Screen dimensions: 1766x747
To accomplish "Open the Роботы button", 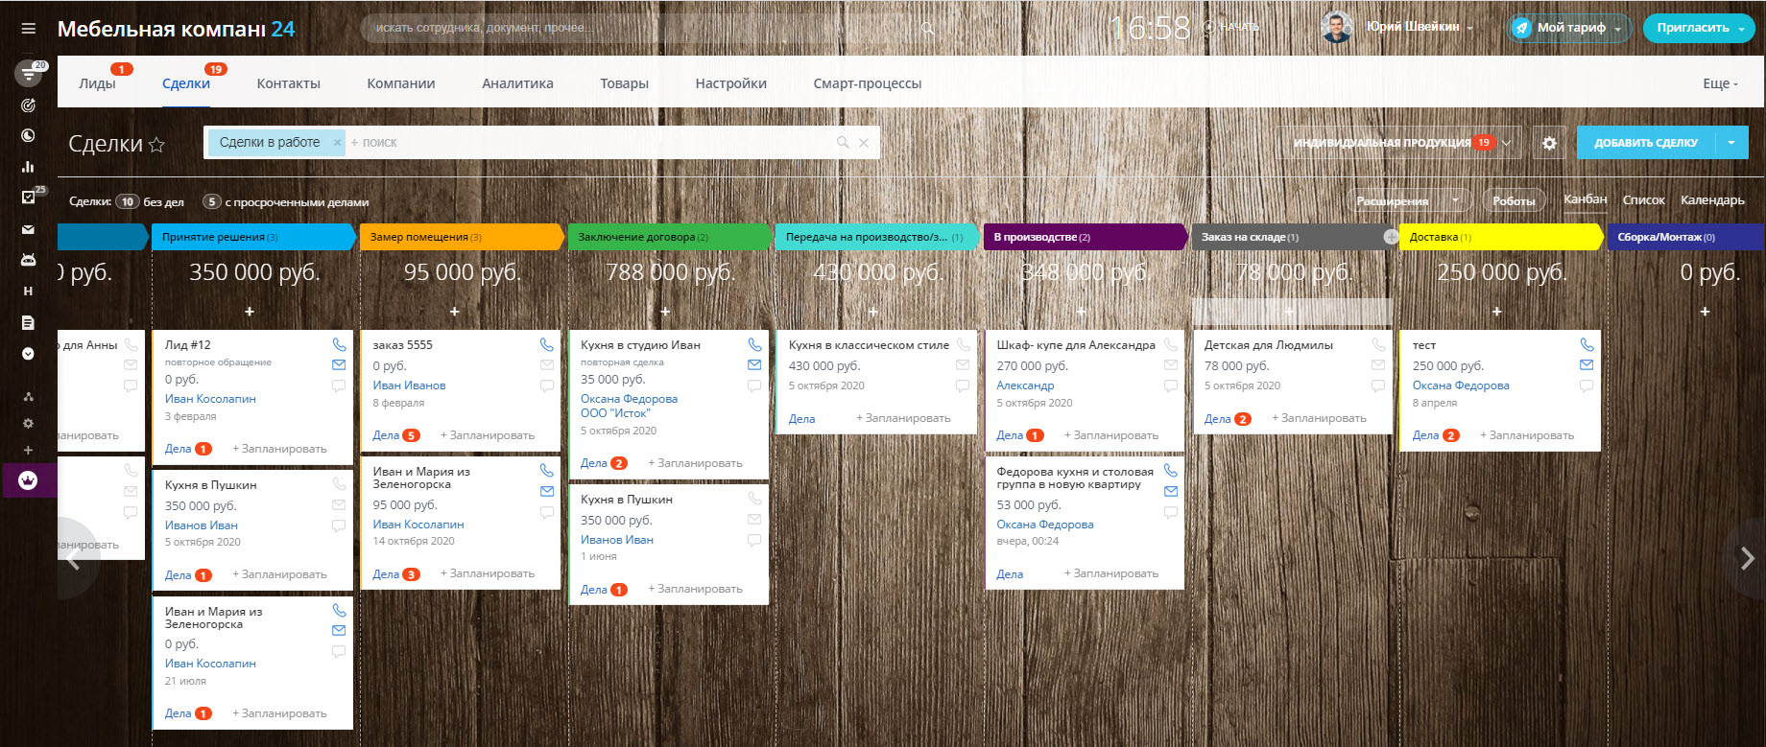I will pyautogui.click(x=1514, y=200).
